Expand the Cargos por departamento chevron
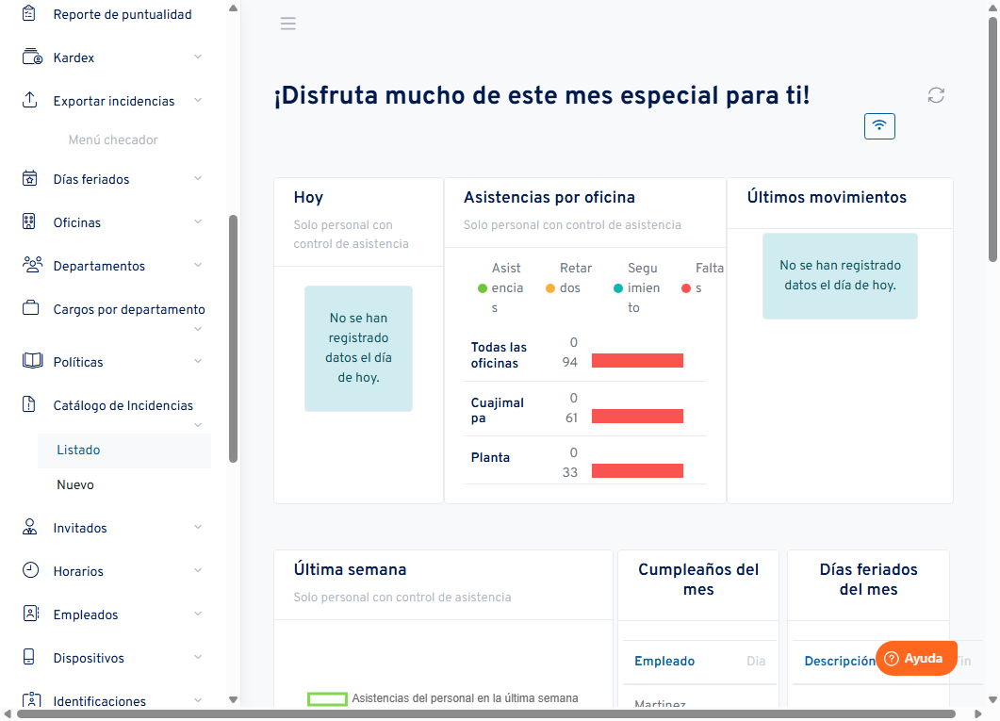Image resolution: width=1000 pixels, height=721 pixels. tap(198, 329)
